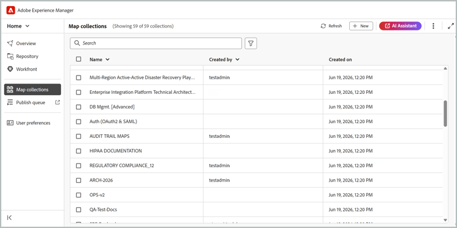Image resolution: width=457 pixels, height=228 pixels.
Task: Tick the QA-Test-Docs checkbox
Action: 79,210
